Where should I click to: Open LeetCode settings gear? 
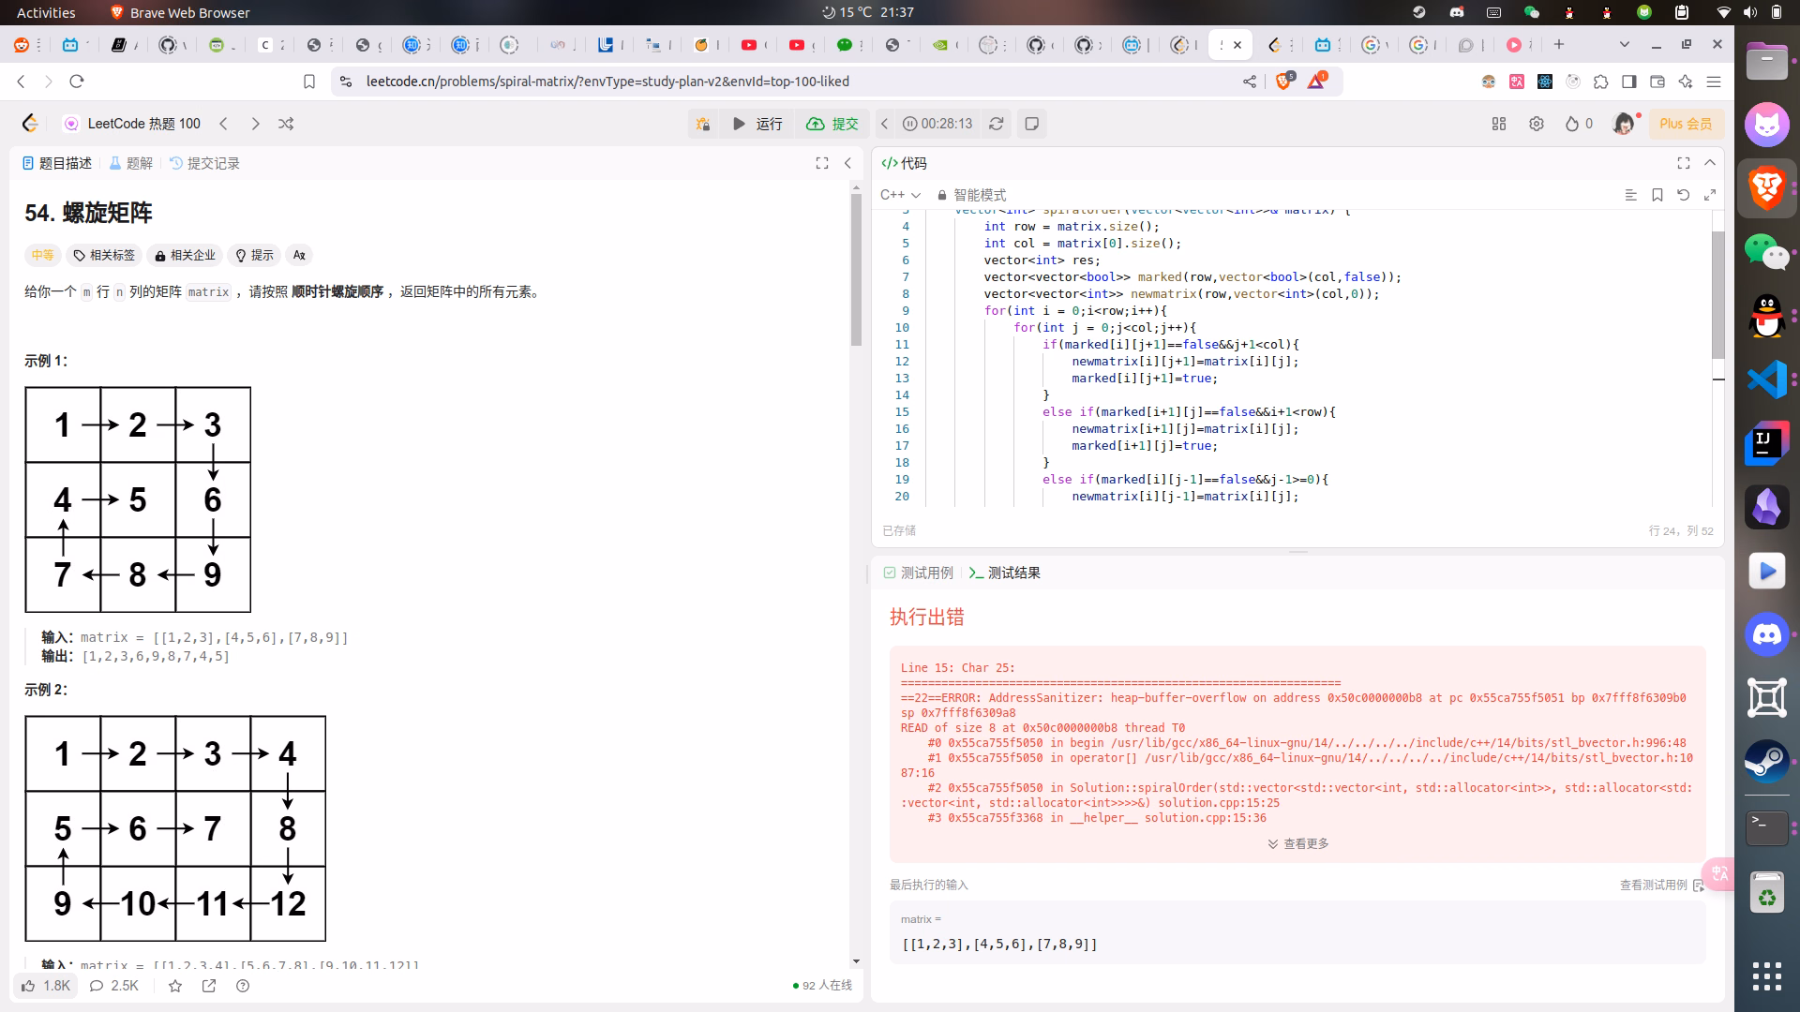point(1536,124)
